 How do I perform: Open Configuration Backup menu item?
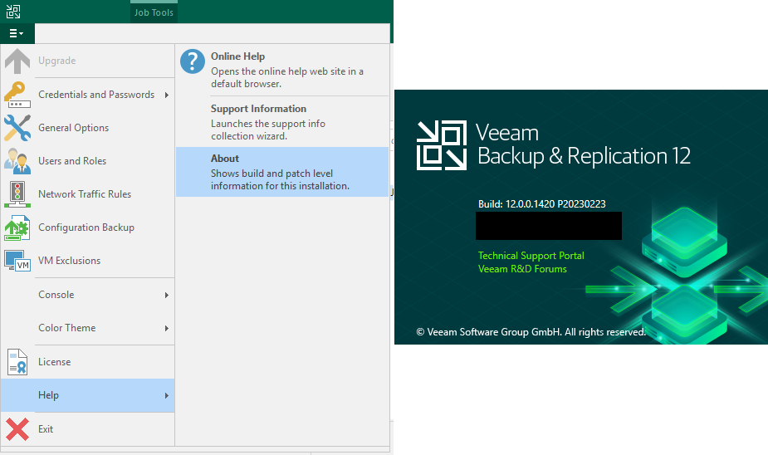click(88, 227)
